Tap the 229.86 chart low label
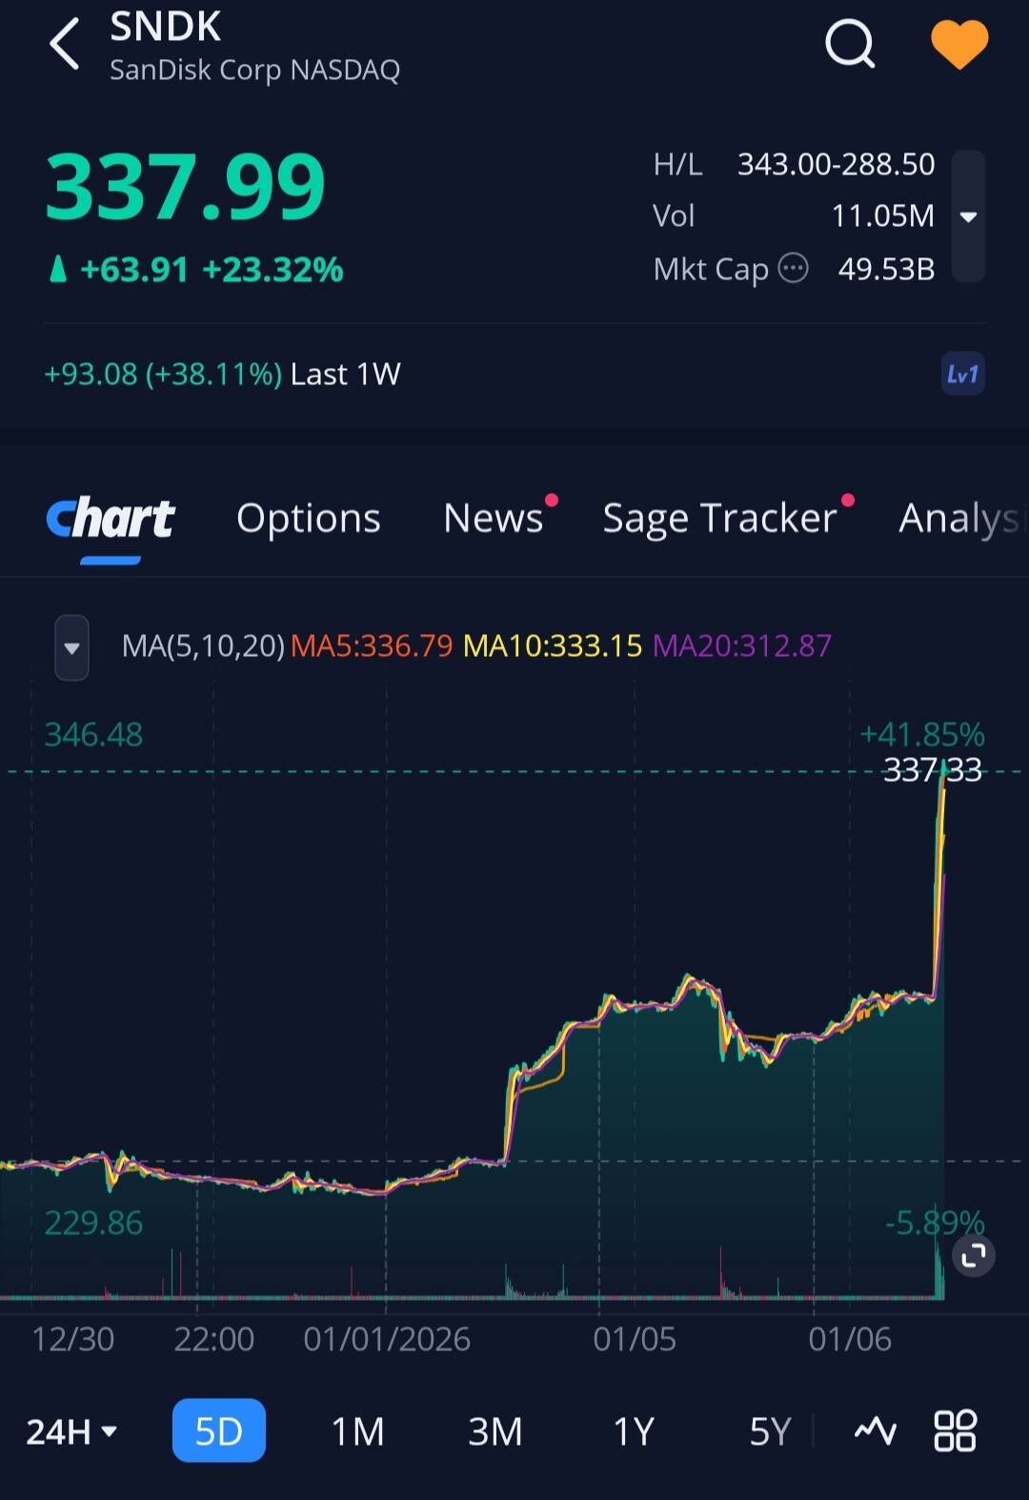Viewport: 1029px width, 1500px height. point(93,1223)
